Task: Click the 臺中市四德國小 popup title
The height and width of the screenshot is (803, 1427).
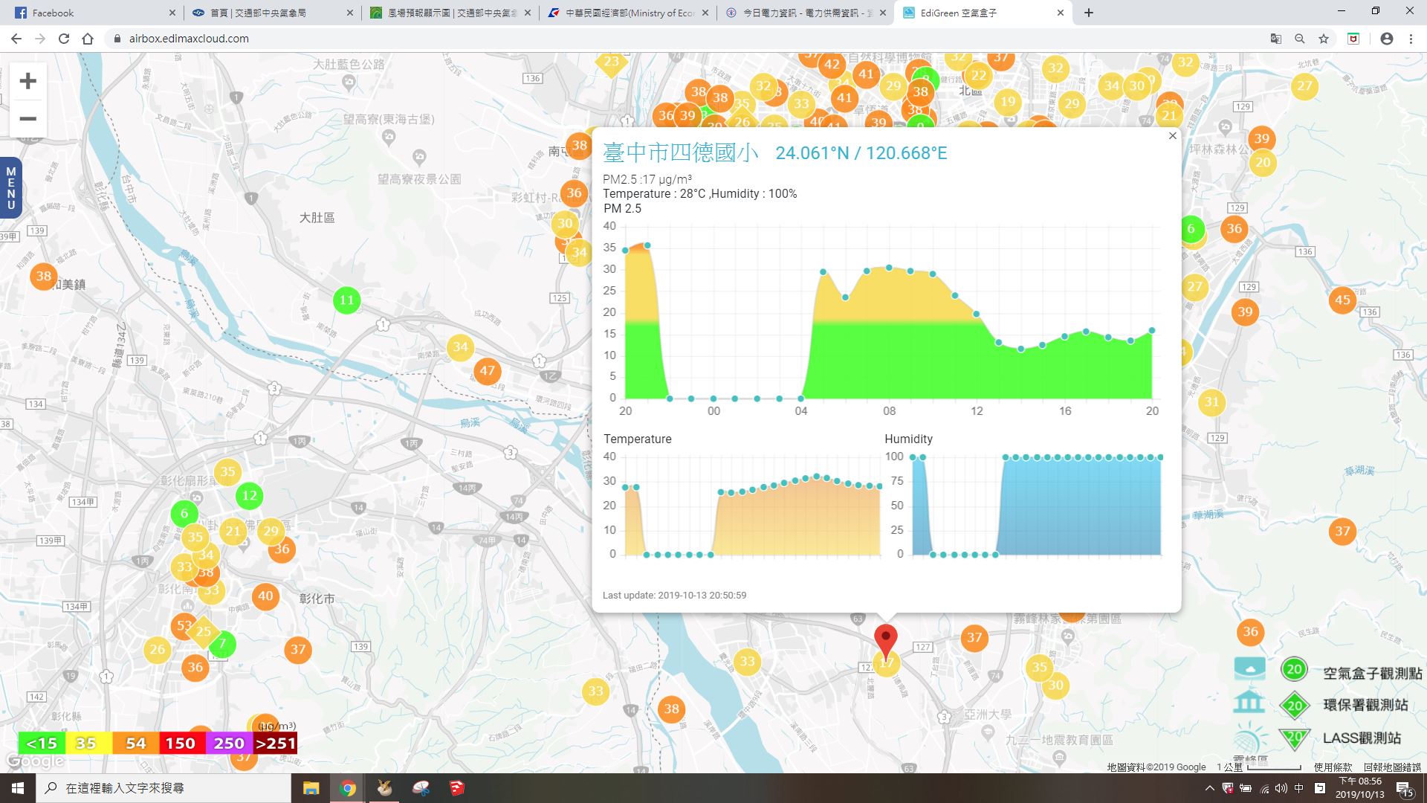Action: [681, 153]
